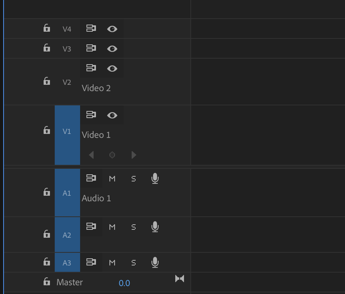Image resolution: width=345 pixels, height=294 pixels.
Task: Click the Master track output icon
Action: click(x=180, y=279)
